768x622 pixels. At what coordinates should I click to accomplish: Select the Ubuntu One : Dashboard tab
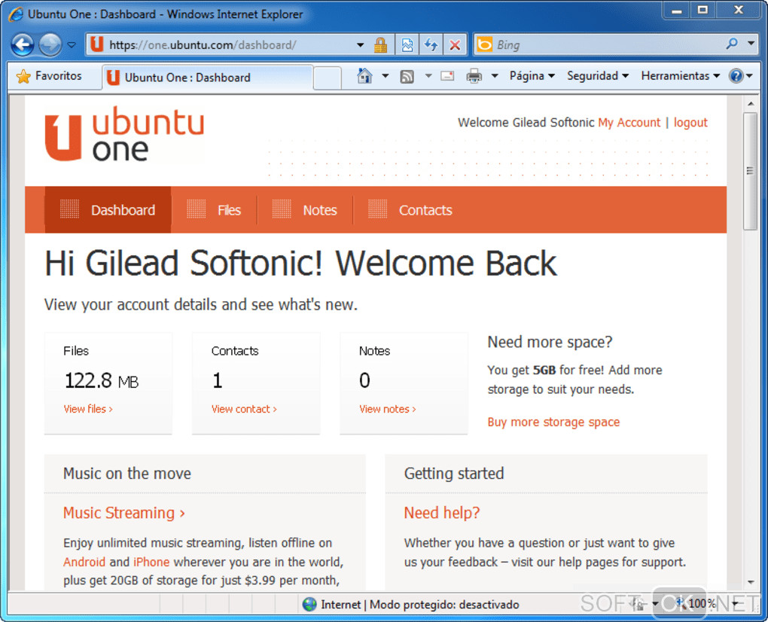tap(208, 78)
